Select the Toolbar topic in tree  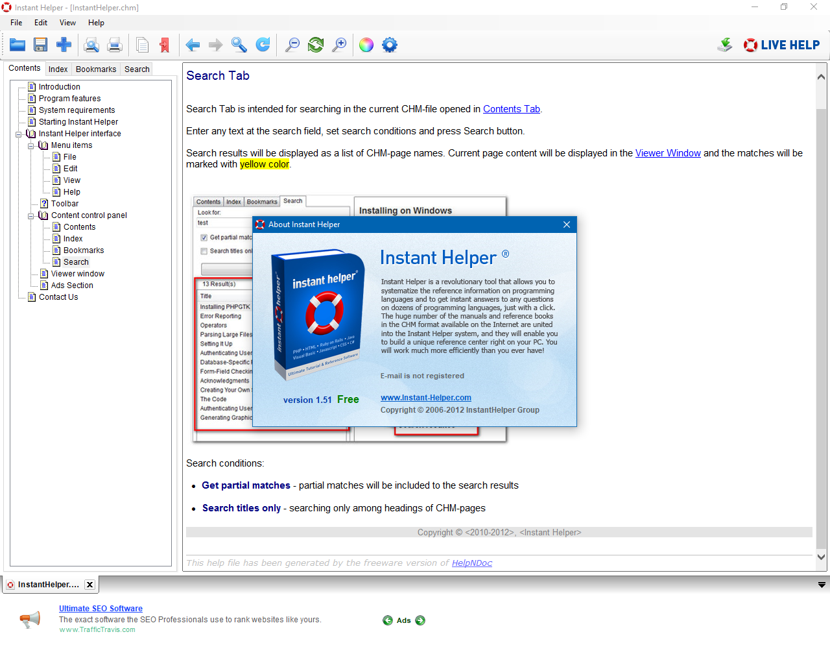(x=65, y=204)
